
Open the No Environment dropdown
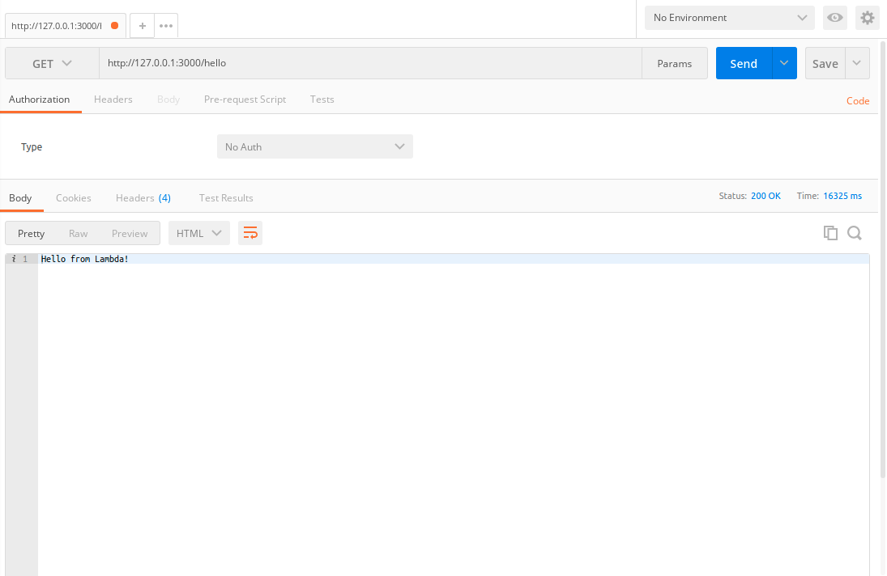click(x=730, y=18)
